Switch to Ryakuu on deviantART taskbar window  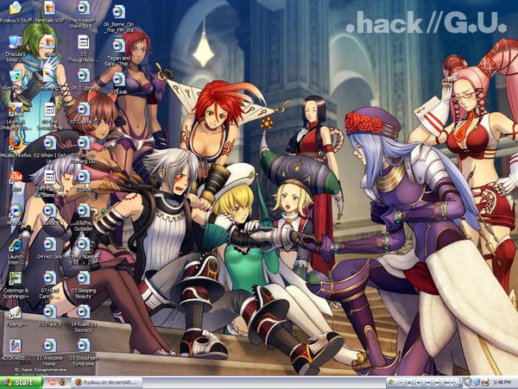coord(107,383)
